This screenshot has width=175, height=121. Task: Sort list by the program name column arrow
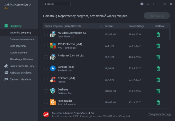point(100,26)
